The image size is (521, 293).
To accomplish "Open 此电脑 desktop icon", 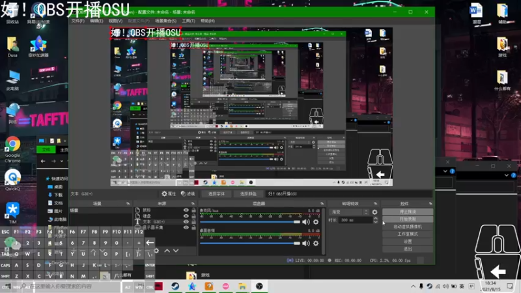I will (12, 80).
